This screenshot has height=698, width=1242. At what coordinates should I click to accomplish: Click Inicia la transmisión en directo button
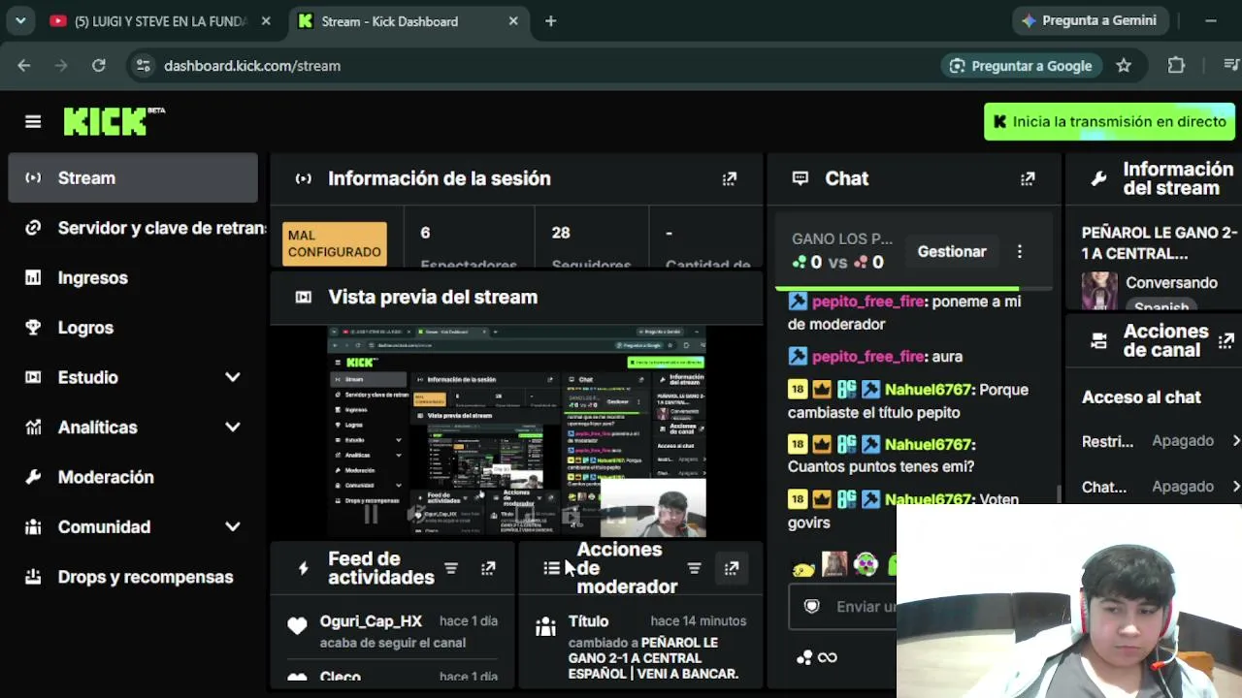pyautogui.click(x=1109, y=122)
